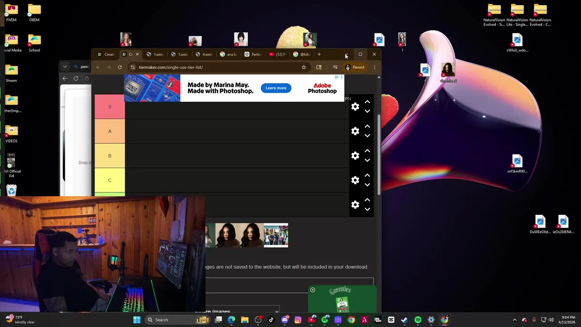Open settings gear for the C tier row

coord(355,180)
